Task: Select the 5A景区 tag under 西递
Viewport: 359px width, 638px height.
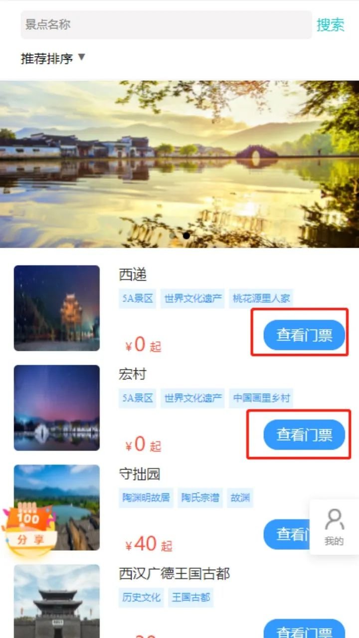Action: click(138, 299)
